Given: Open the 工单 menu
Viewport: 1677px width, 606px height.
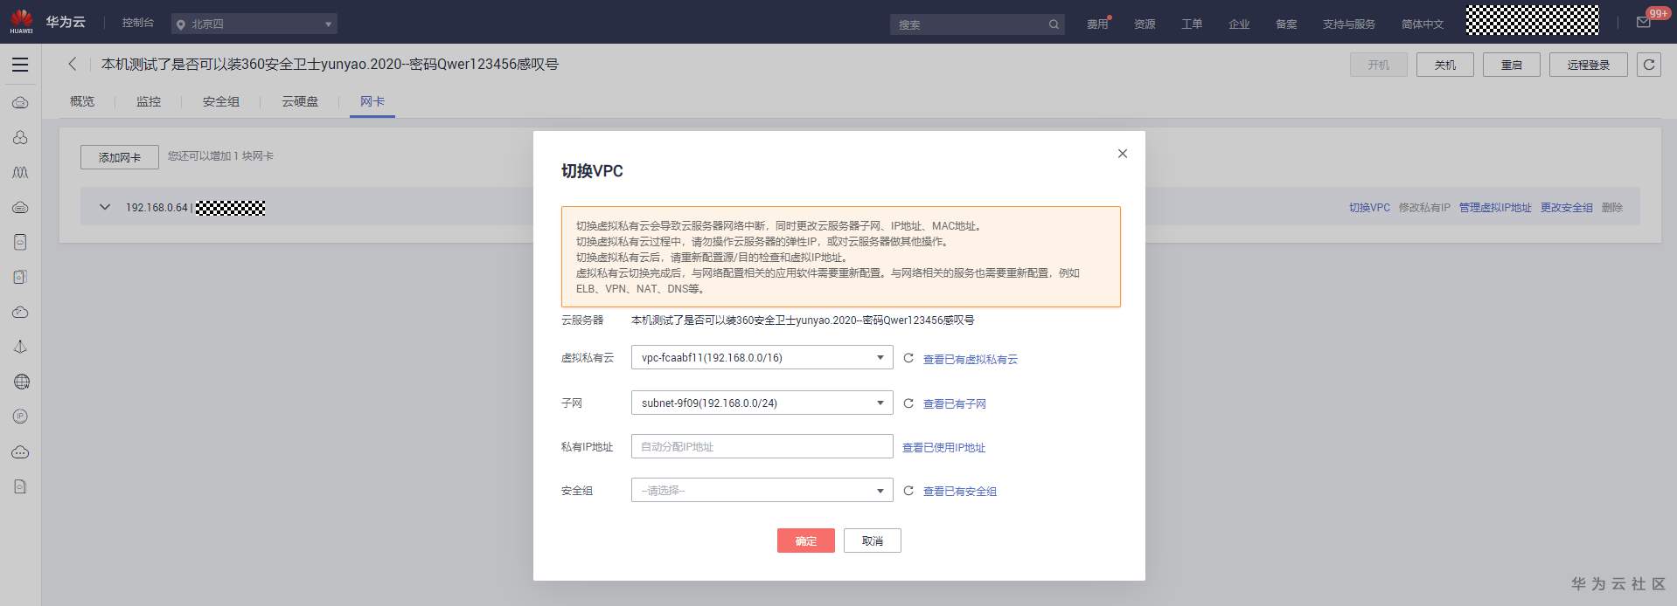Looking at the screenshot, I should (1192, 24).
